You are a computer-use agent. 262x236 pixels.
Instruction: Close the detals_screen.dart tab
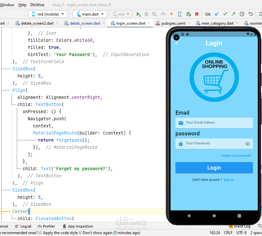pos(104,23)
